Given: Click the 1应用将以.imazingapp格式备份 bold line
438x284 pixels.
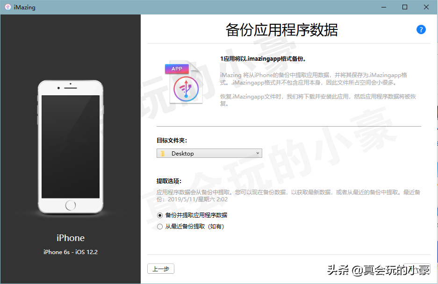Looking at the screenshot, I should pos(264,59).
